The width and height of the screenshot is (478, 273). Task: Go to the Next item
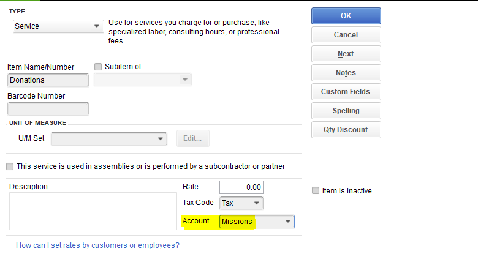point(346,54)
